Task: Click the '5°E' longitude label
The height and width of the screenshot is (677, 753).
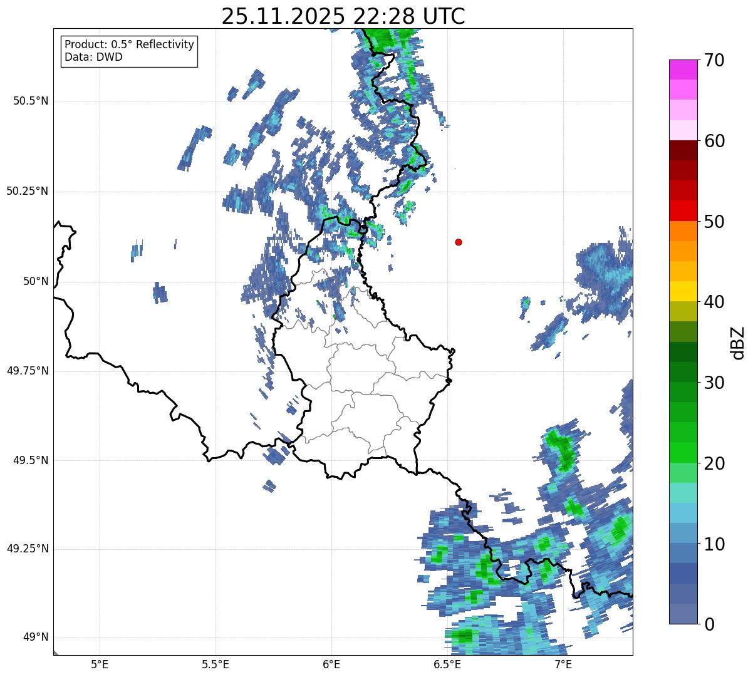Action: coord(100,664)
